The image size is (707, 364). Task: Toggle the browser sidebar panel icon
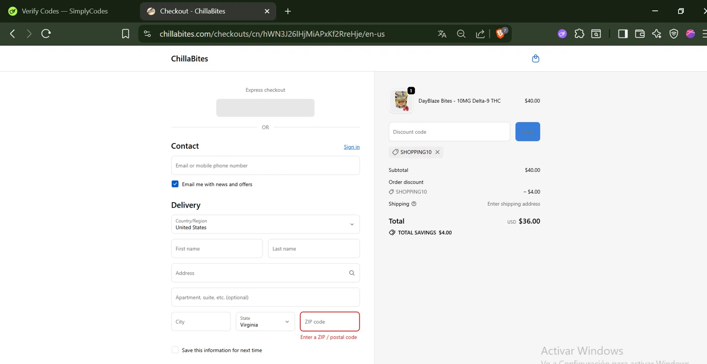[x=623, y=34]
